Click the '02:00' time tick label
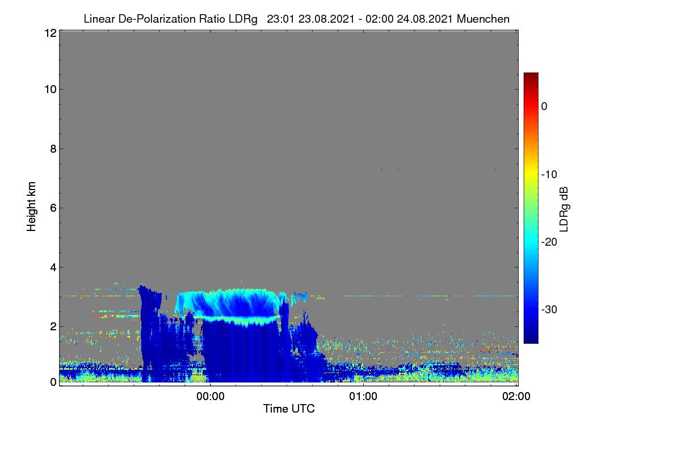 tap(516, 397)
